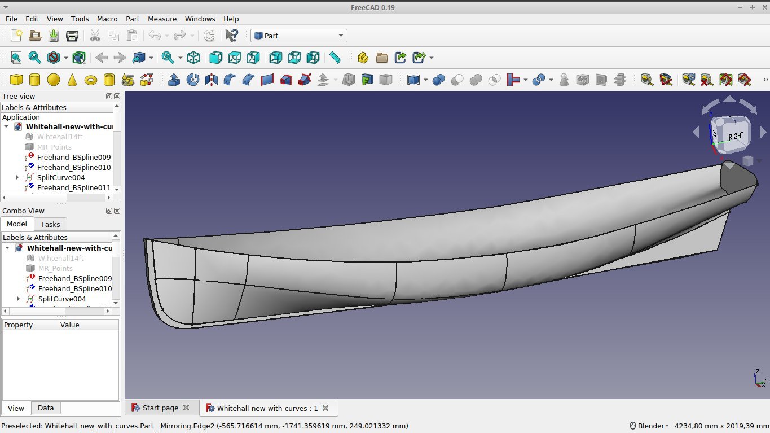Toggle the bounding box display
The width and height of the screenshot is (770, 433).
click(80, 58)
